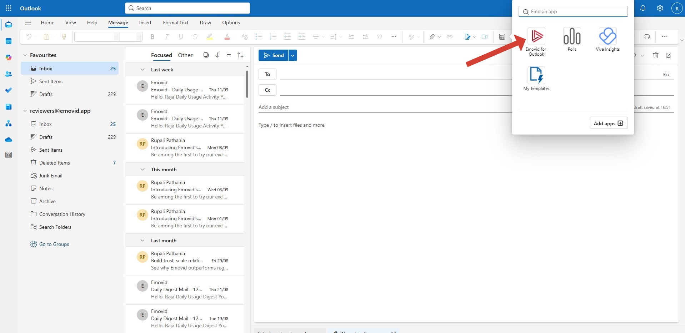
Task: Select the Format Painter tool
Action: point(64,36)
